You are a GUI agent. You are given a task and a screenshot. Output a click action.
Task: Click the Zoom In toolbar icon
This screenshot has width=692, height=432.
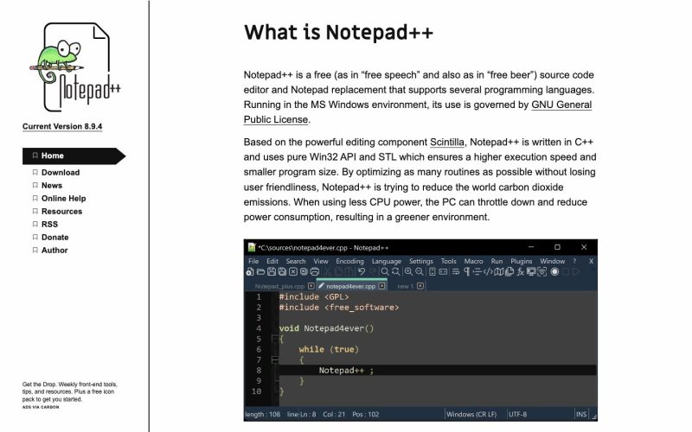tap(408, 271)
